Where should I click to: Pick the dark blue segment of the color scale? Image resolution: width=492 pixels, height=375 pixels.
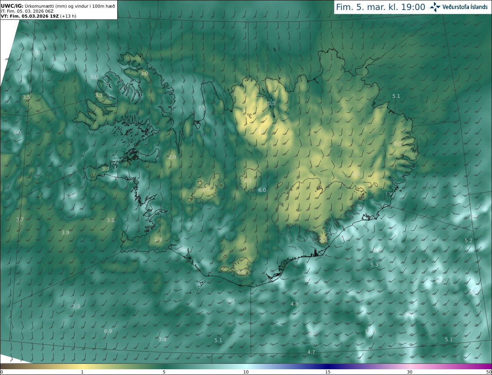[329, 367]
